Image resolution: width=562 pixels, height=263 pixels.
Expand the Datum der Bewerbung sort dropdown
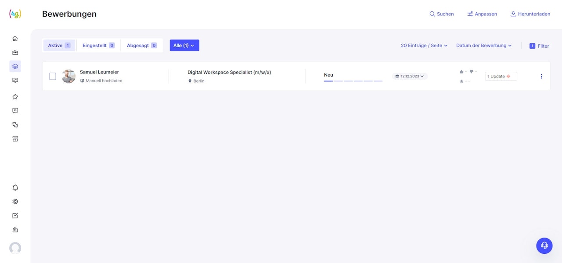(x=484, y=46)
